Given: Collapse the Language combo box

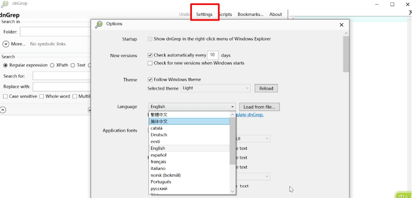Looking at the screenshot, I should (192, 107).
